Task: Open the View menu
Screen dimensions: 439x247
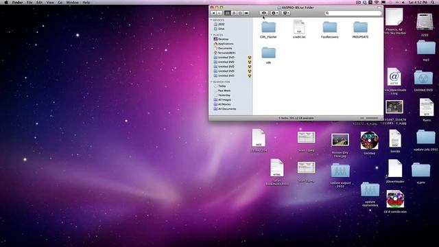Action: [x=50, y=2]
